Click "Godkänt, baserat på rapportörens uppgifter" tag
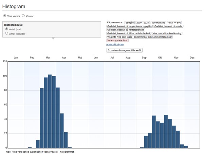 pyautogui.click(x=129, y=26)
